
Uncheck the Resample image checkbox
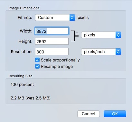pos(37,66)
